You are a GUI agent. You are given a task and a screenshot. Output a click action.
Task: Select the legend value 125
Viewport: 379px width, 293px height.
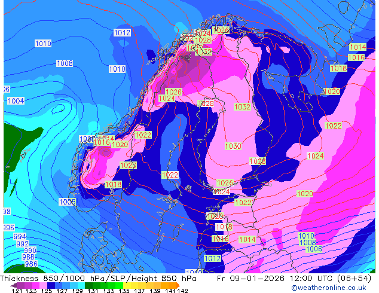47,291
